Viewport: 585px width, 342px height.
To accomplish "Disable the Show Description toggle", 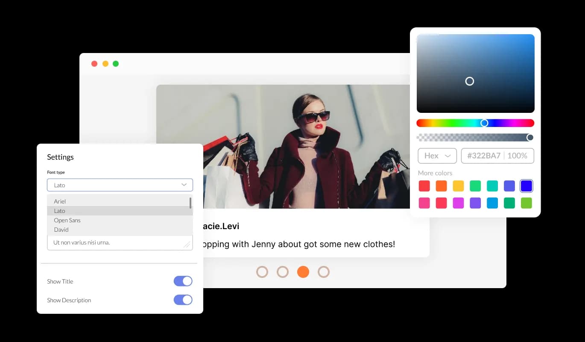I will click(183, 300).
